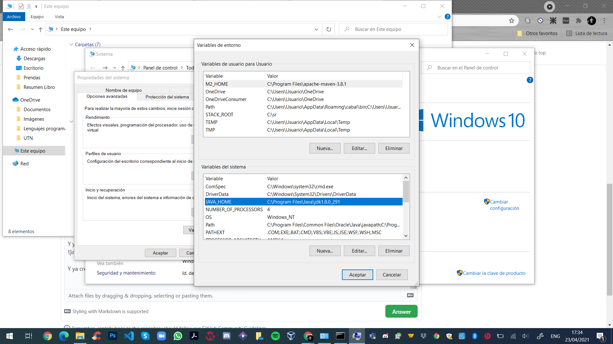The image size is (613, 344).
Task: Open the Archivo menu in Explorer
Action: tap(14, 17)
